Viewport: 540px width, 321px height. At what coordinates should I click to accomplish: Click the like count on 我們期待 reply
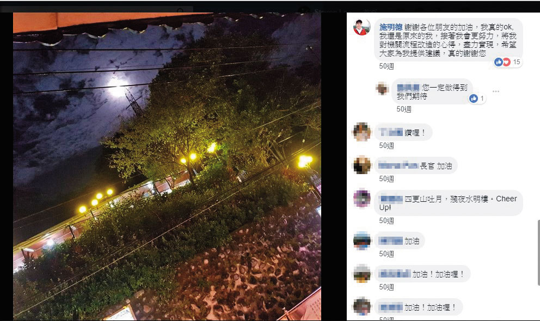[x=482, y=98]
